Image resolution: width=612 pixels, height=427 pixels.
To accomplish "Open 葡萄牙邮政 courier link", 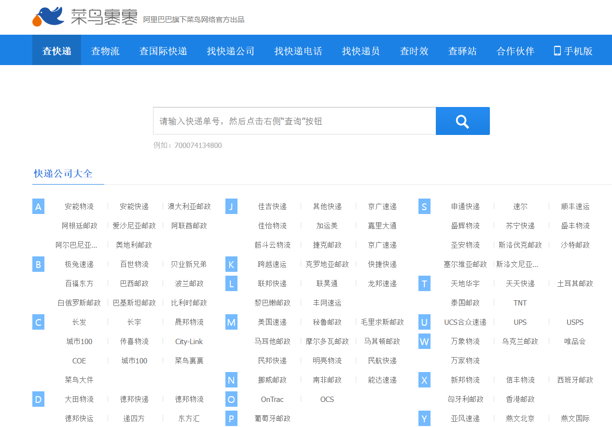I will (272, 418).
